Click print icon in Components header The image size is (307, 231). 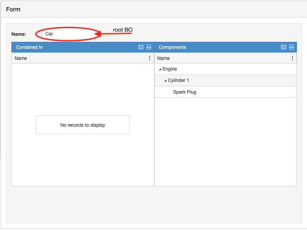tap(292, 47)
